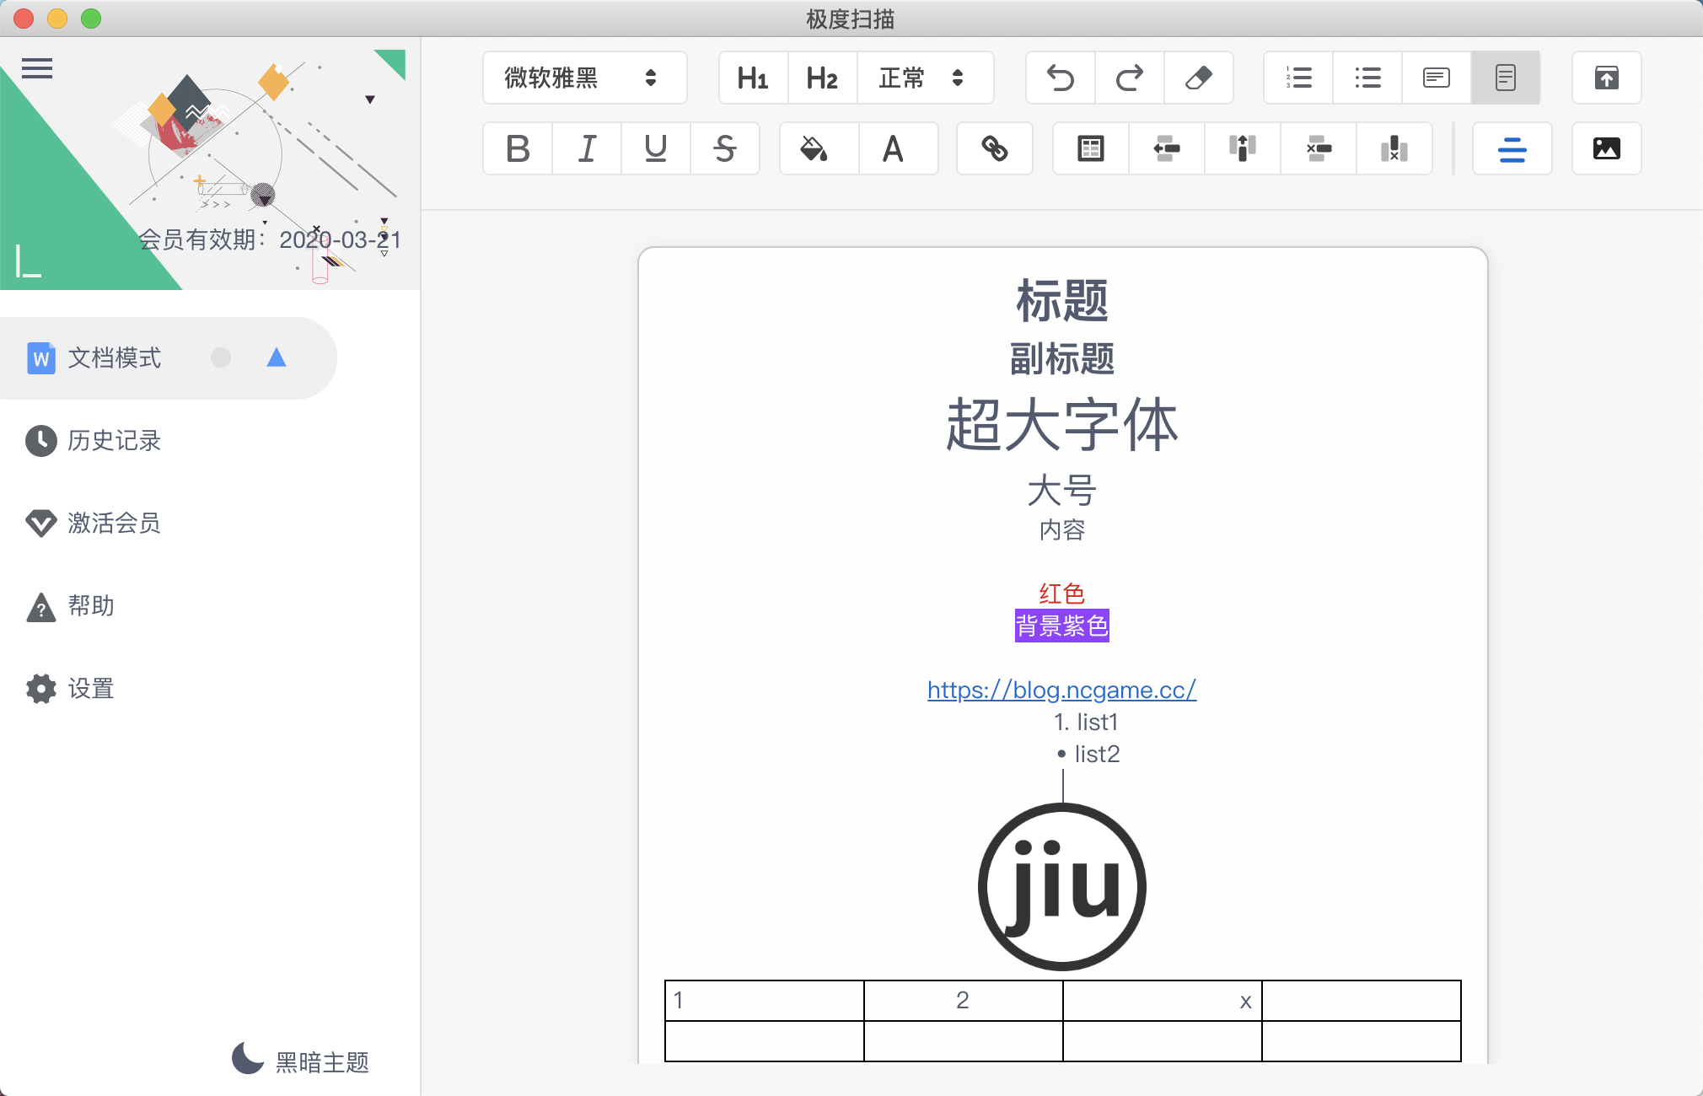Click the 激活会员 sidebar entry

tap(114, 524)
